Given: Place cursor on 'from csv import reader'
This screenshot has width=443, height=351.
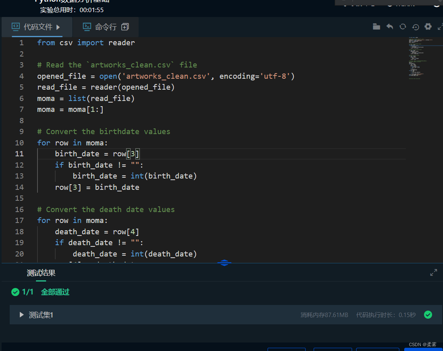Looking at the screenshot, I should (x=86, y=43).
